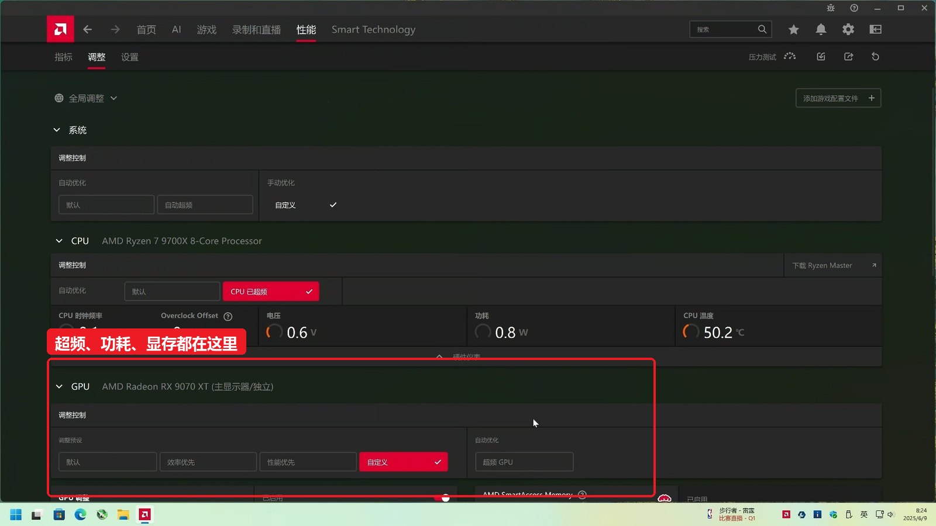The height and width of the screenshot is (526, 936).
Task: Select 自动超频 under 自动优化
Action: coord(205,205)
